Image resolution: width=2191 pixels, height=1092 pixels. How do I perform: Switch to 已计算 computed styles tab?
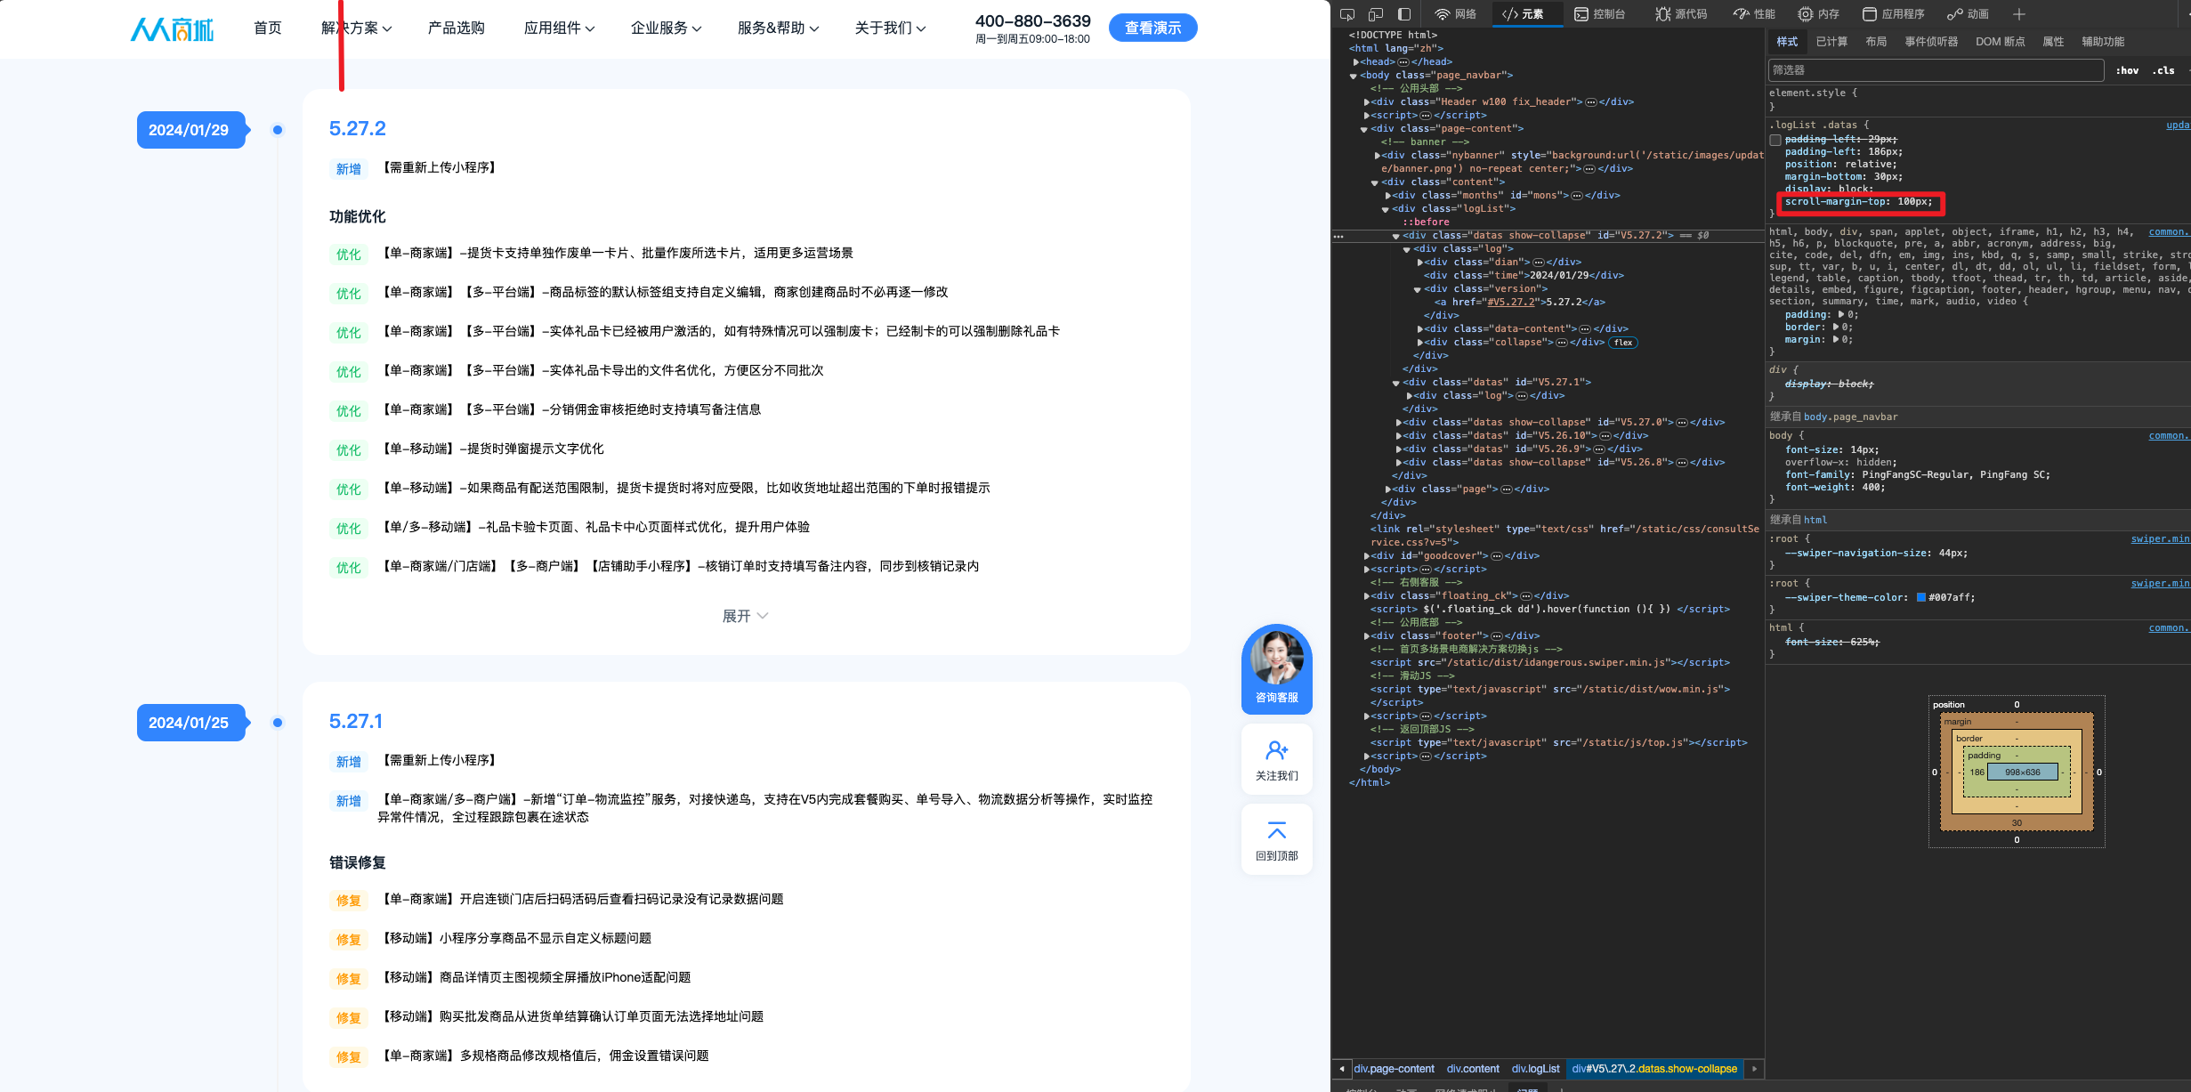[1831, 42]
